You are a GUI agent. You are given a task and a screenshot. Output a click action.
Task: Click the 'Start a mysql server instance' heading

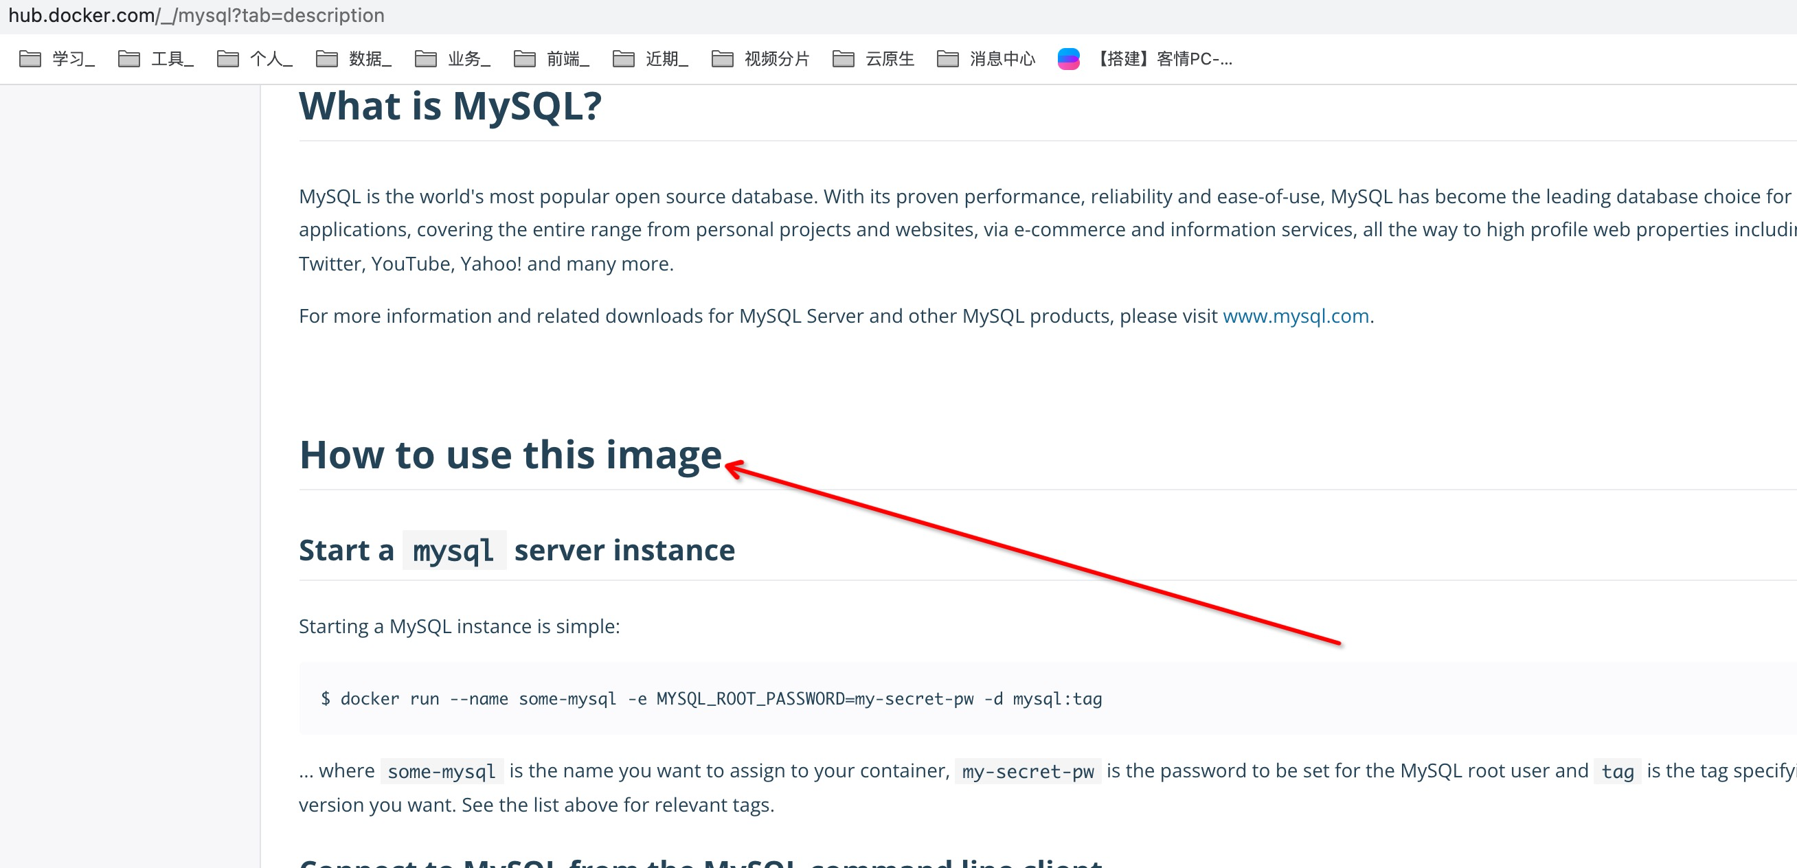click(517, 551)
